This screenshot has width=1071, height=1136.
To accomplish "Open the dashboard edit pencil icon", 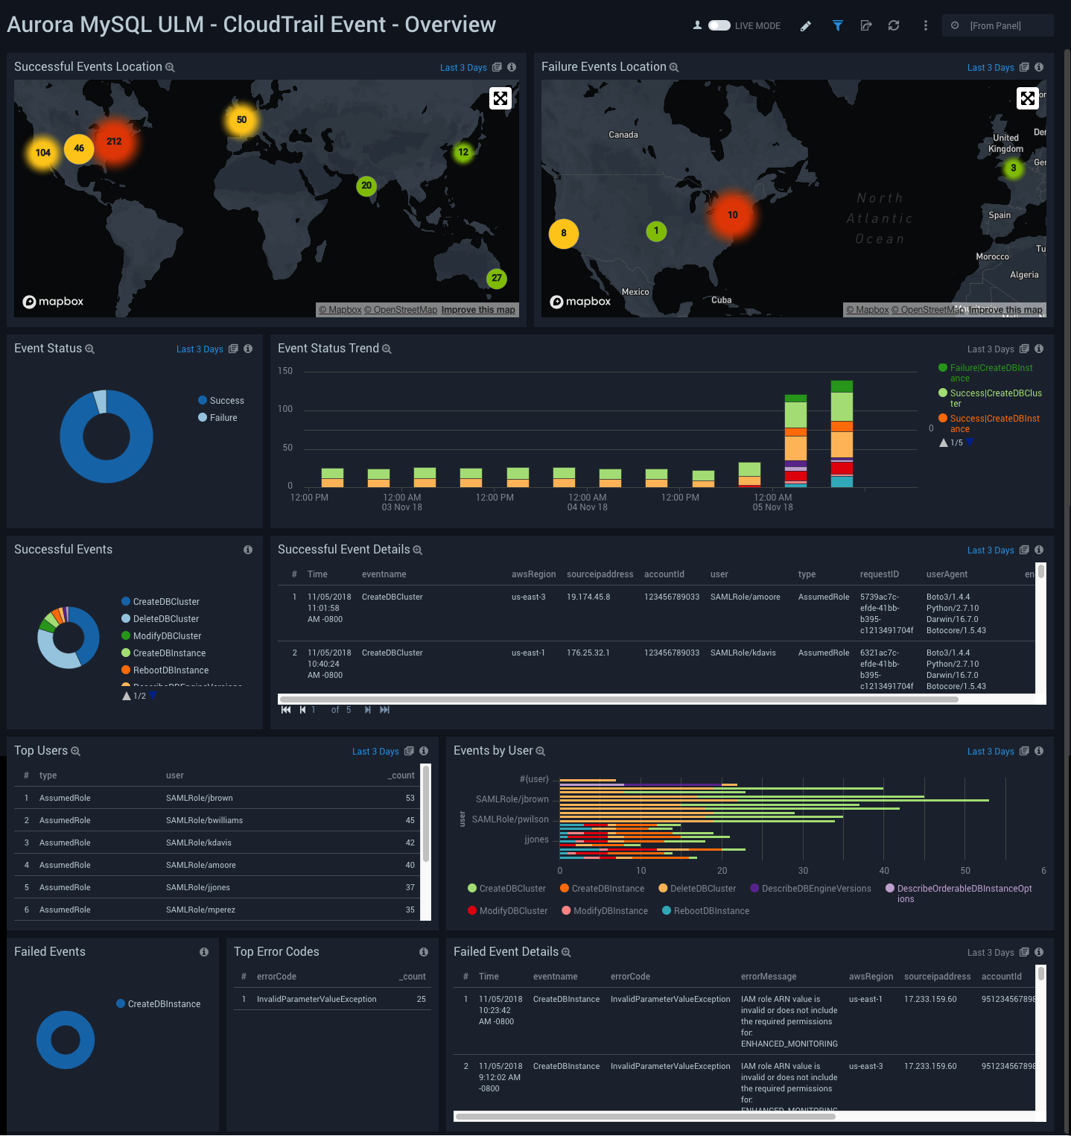I will tap(805, 25).
